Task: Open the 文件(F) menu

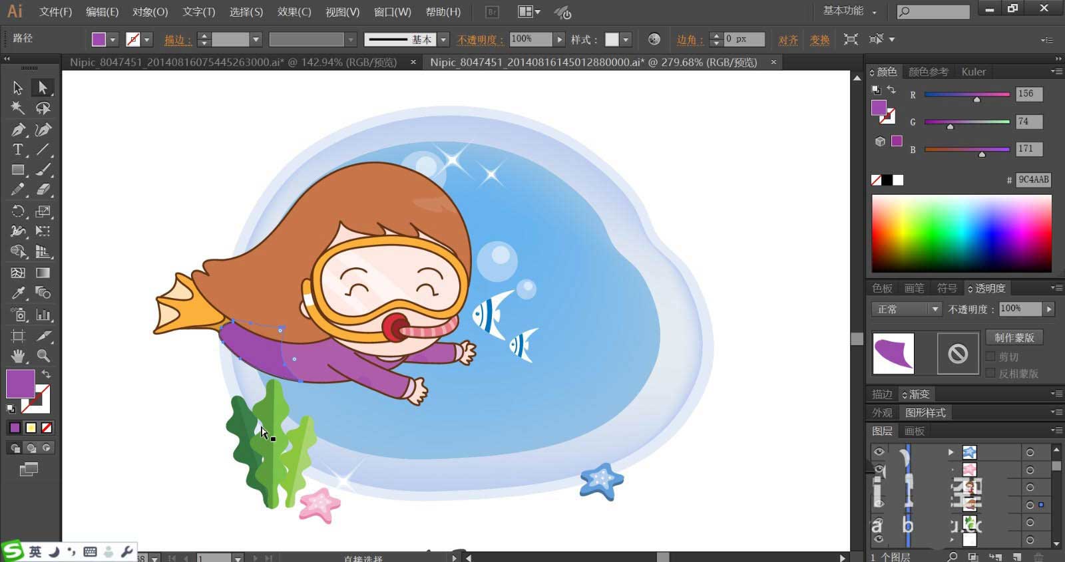Action: pos(55,12)
